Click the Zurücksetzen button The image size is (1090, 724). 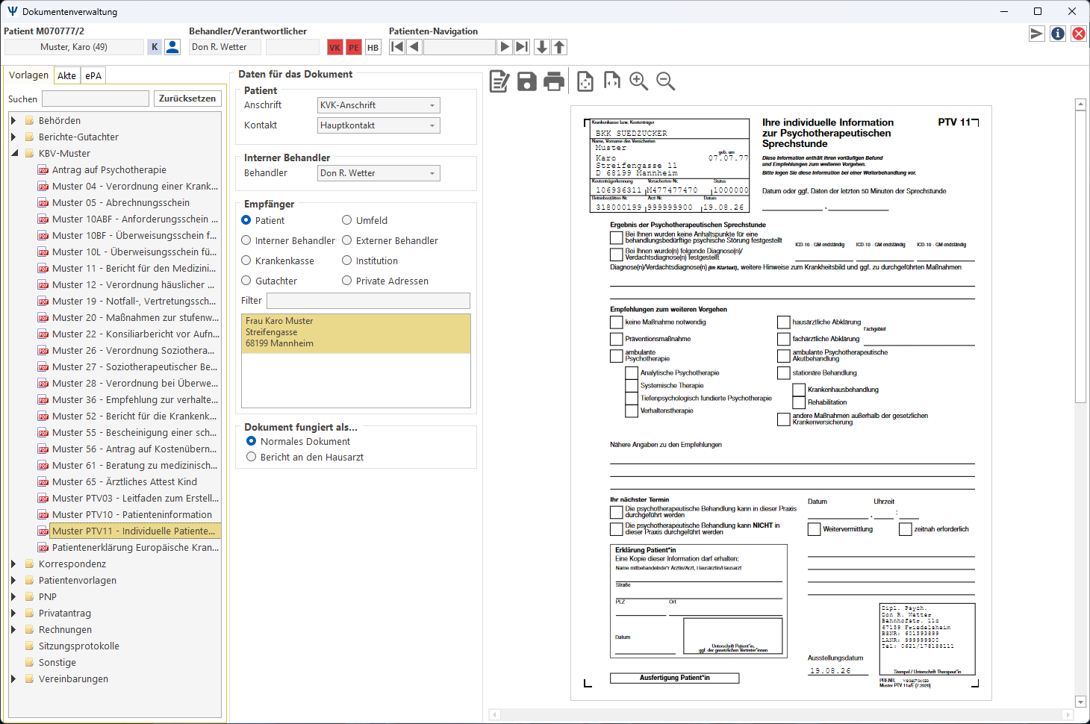[187, 99]
